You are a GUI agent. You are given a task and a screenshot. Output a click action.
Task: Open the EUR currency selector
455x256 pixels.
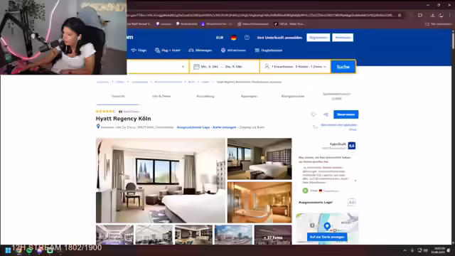[x=220, y=38]
